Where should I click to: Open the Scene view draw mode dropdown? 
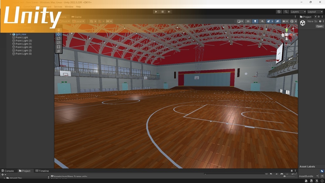pos(240,21)
